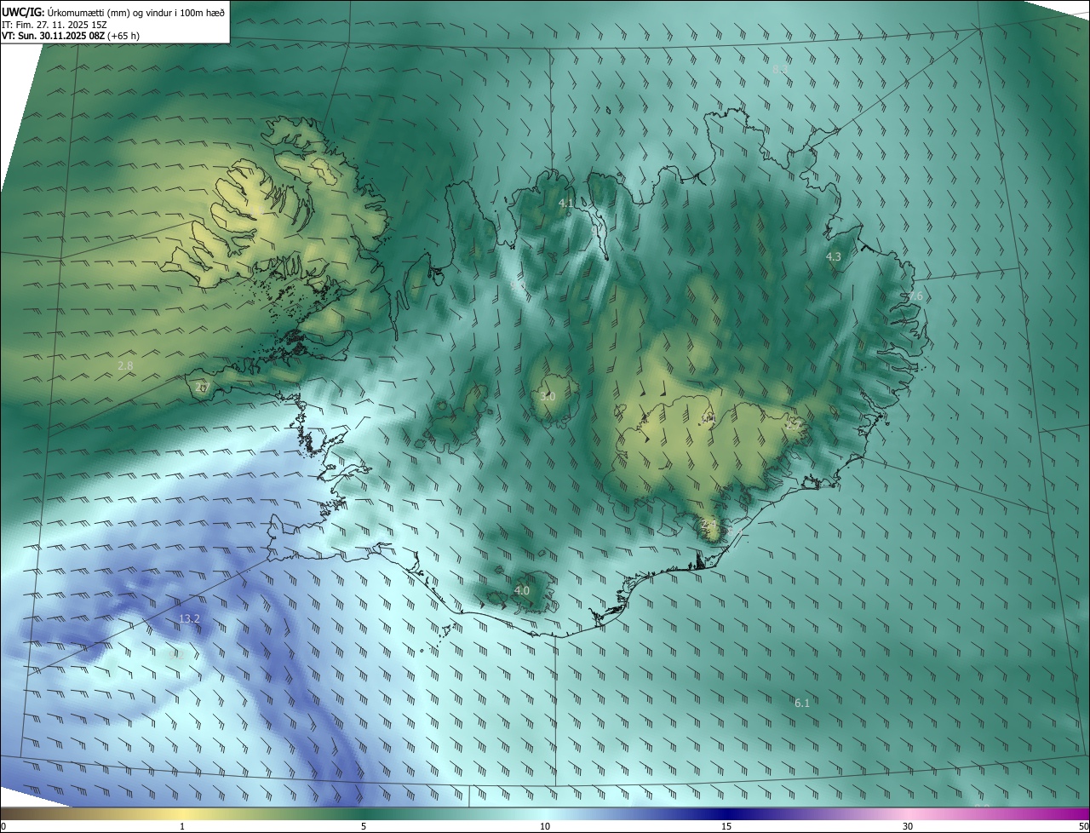
Task: Click the 13.2 precipitation value over the ocean
Action: pos(189,618)
